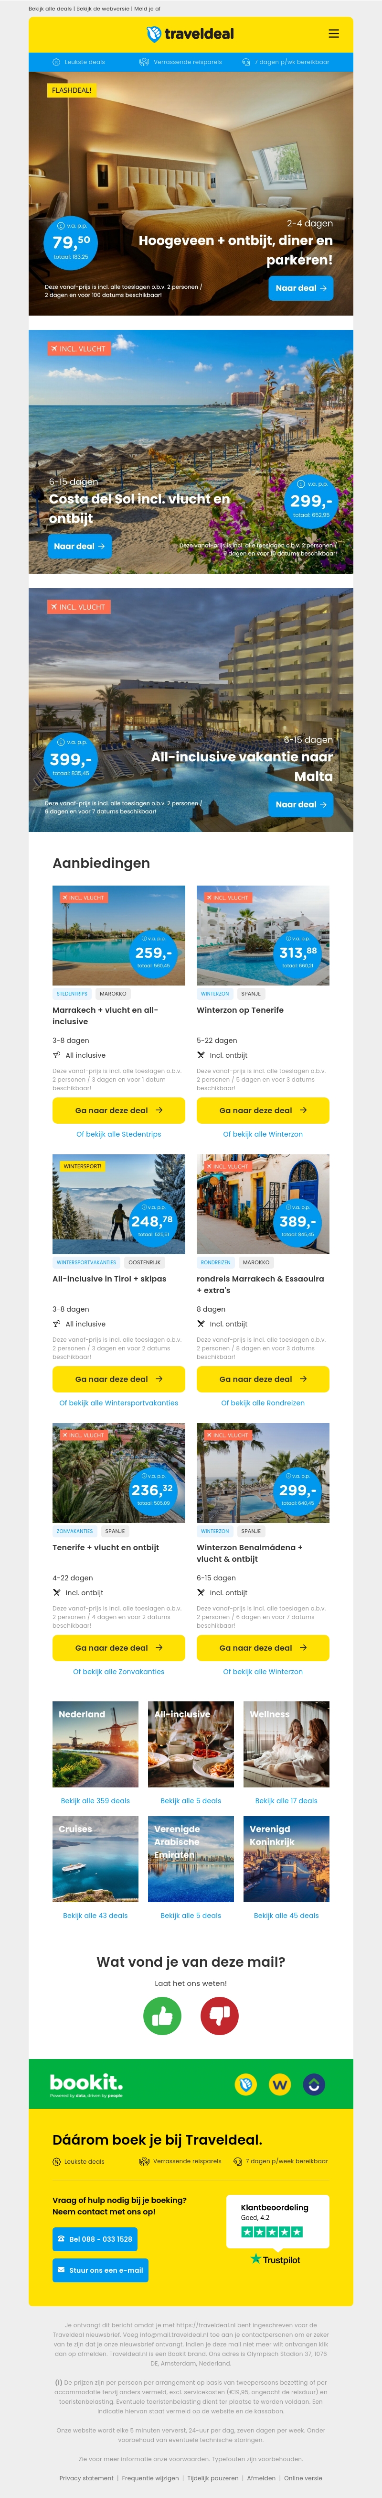Open the hamburger menu icon
The image size is (382, 2498).
[x=333, y=34]
